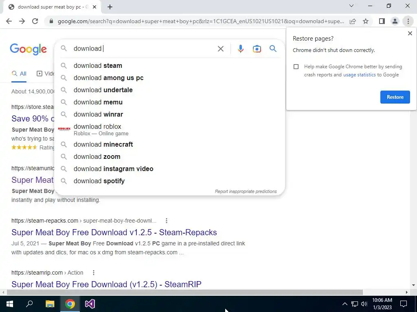417x312 pixels.
Task: Select suggestion 'download steam'
Action: [x=169, y=65]
